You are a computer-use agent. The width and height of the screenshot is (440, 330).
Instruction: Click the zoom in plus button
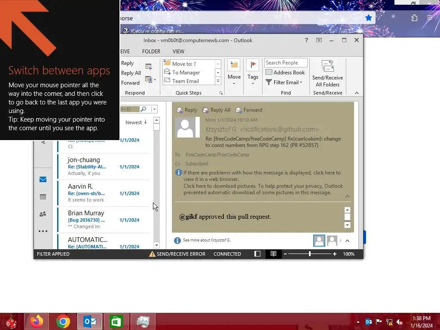pos(334,254)
